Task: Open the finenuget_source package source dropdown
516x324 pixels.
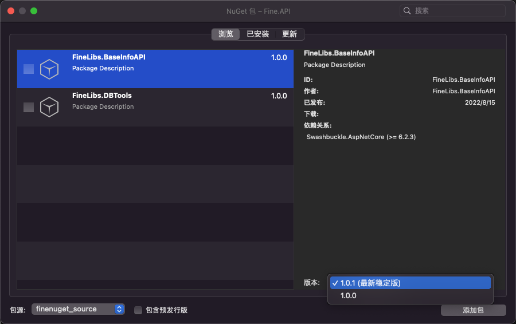Action: pyautogui.click(x=78, y=309)
